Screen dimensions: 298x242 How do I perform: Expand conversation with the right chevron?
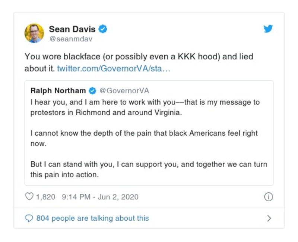click(269, 218)
